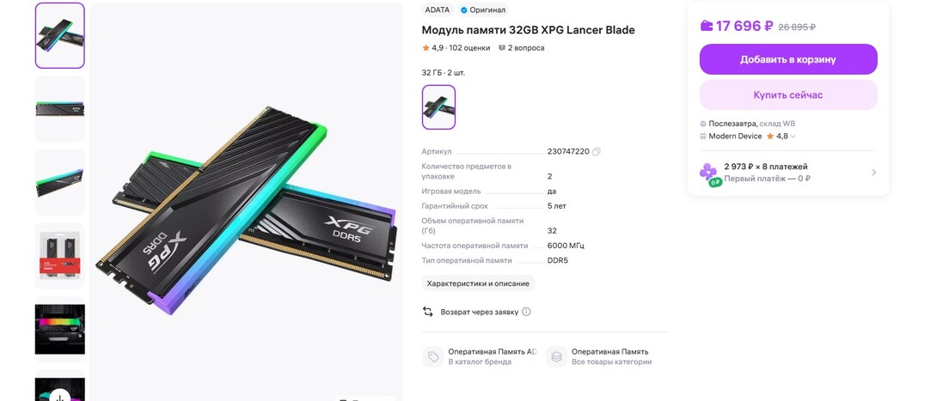The width and height of the screenshot is (937, 401).
Task: Add the item with Добавить в корзину
Action: point(788,59)
